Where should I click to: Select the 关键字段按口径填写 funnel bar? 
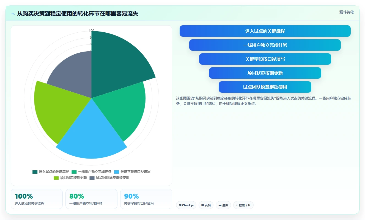265,59
